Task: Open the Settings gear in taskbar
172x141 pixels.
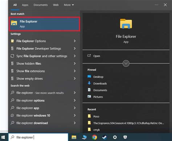Action: 115,137
